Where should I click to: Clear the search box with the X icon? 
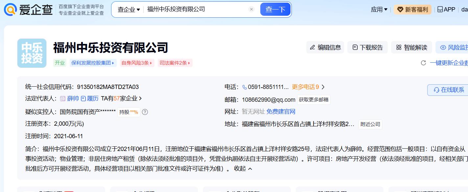coord(251,10)
